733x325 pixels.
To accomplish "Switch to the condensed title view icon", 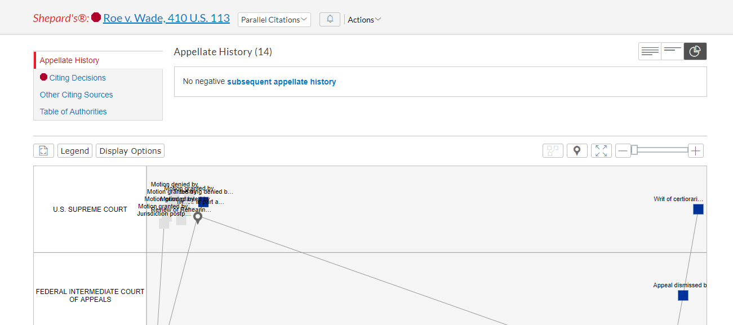I will (x=672, y=51).
